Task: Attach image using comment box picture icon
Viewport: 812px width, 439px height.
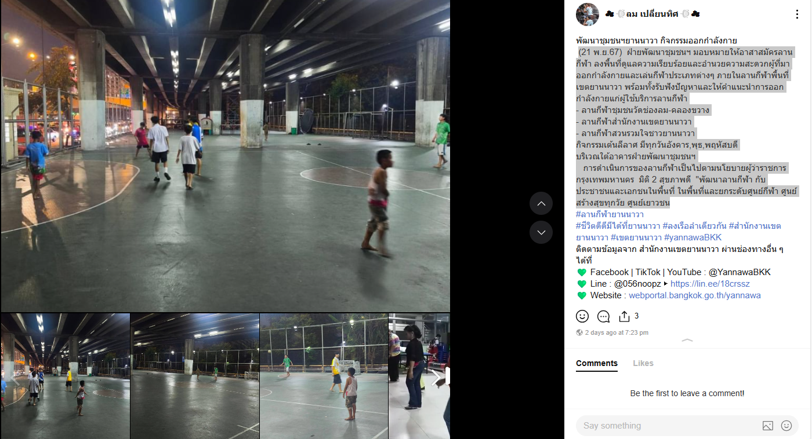Action: pos(767,426)
